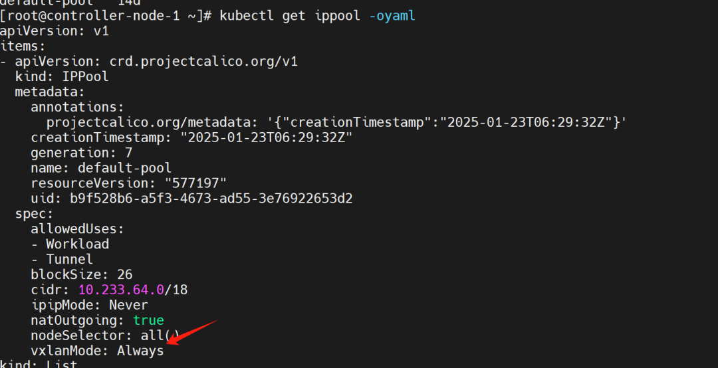
Task: Click the metadata section heading
Action: pos(49,92)
